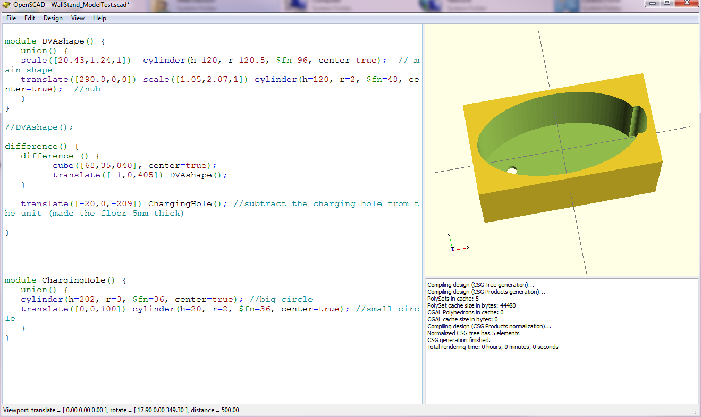This screenshot has width=701, height=417.
Task: Click '//subtract the charging hole' comment
Action: [x=305, y=203]
